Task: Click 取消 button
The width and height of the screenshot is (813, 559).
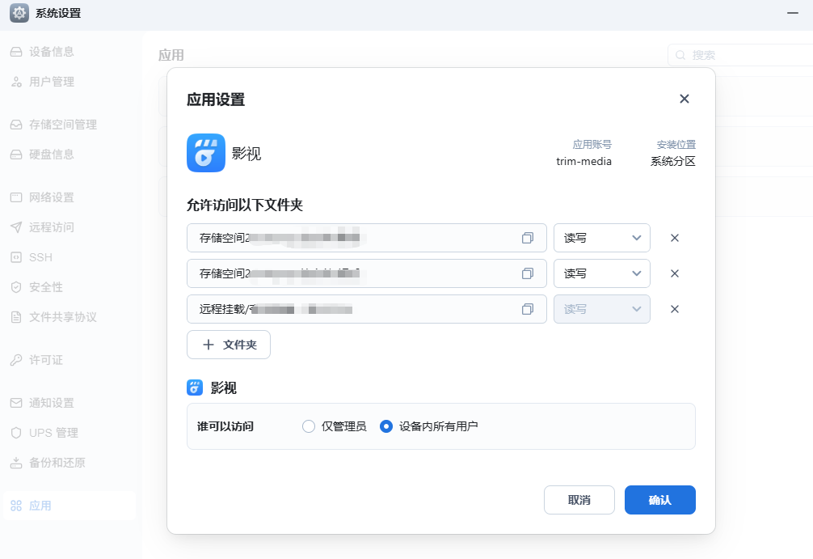Action: tap(579, 500)
